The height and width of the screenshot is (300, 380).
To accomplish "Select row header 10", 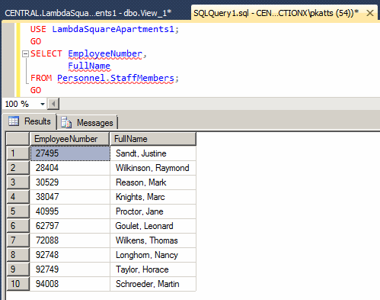I will click(18, 284).
